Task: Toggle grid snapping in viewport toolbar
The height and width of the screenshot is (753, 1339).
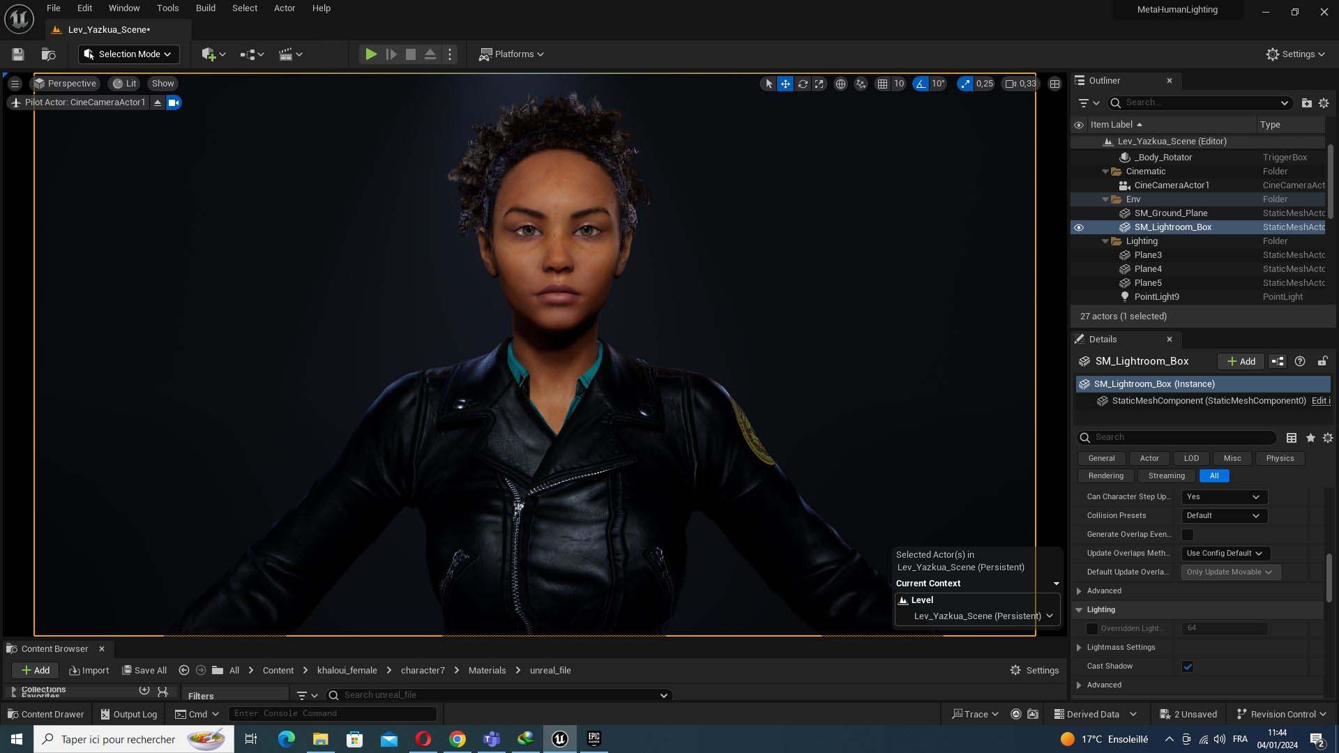Action: pos(882,84)
